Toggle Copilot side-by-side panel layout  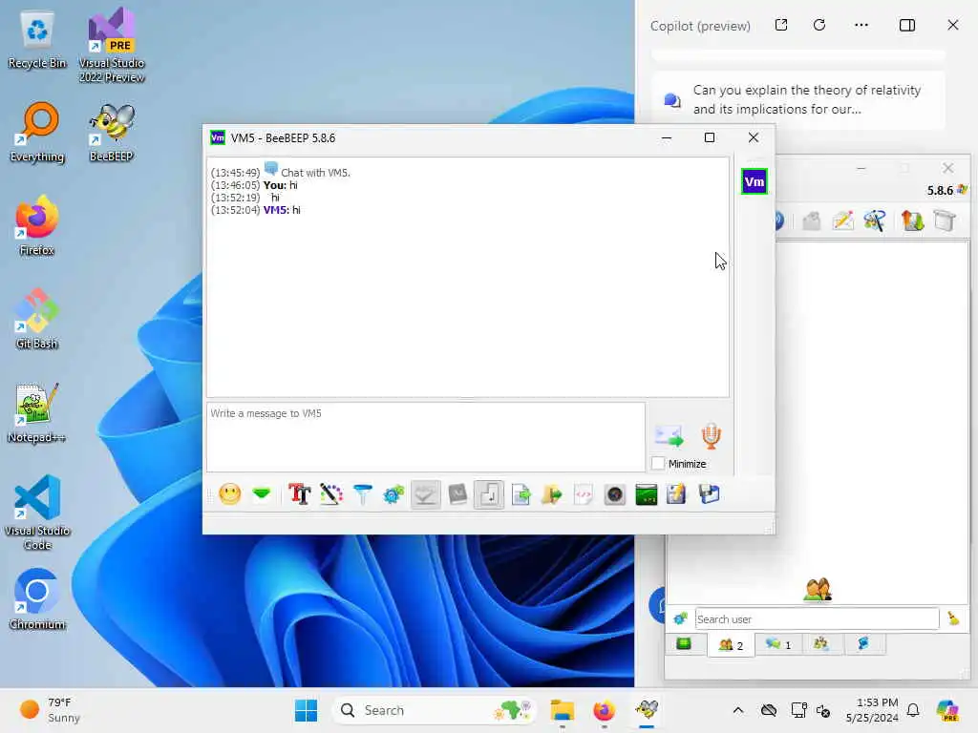(907, 25)
